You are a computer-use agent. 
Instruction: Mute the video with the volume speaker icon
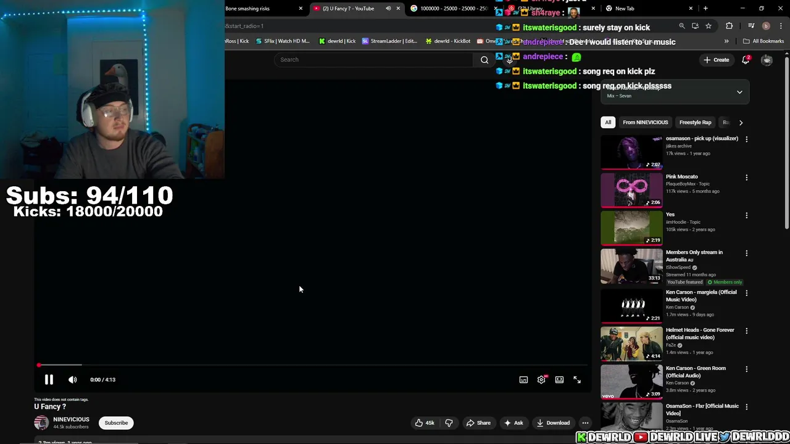point(72,380)
